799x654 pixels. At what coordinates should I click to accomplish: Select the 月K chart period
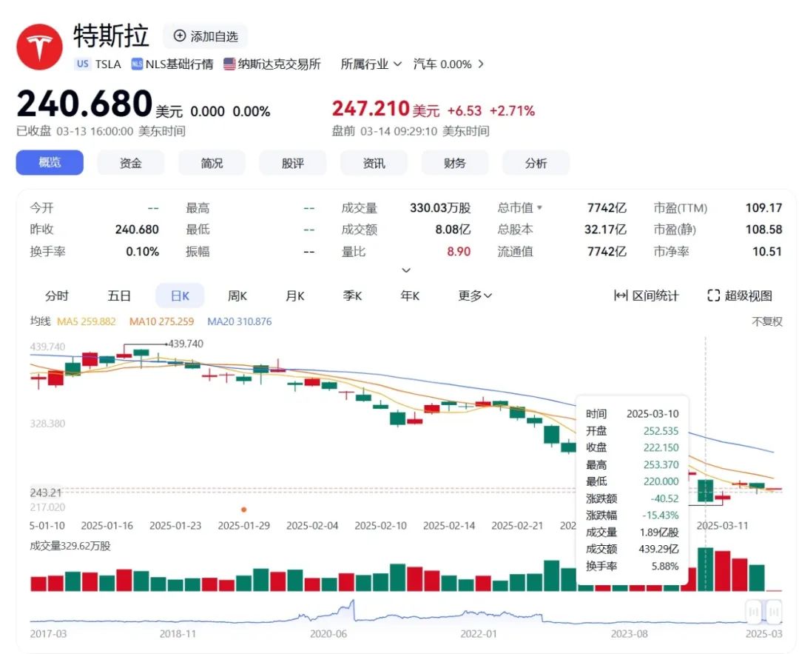click(294, 296)
